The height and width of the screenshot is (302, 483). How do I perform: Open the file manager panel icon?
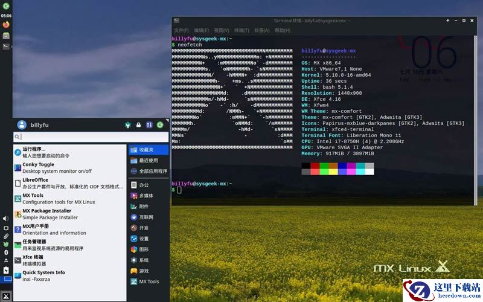click(x=6, y=36)
